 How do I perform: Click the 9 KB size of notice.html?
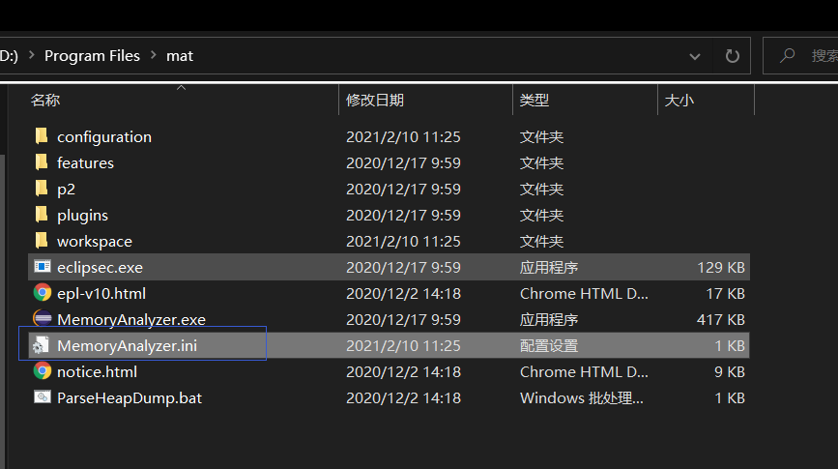(730, 372)
